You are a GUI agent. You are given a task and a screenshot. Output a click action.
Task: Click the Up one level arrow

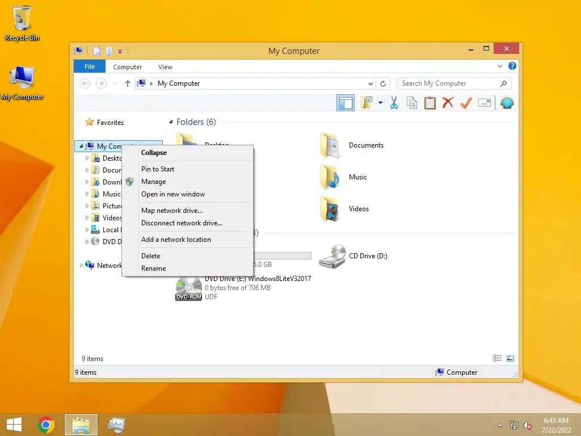click(x=128, y=83)
